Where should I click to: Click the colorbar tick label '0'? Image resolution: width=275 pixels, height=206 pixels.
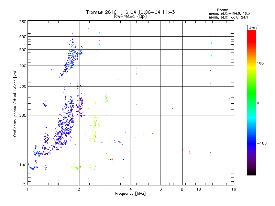coord(258,103)
